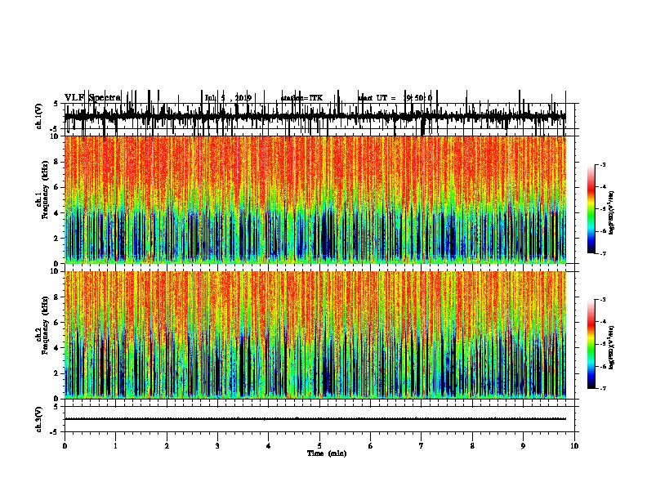The image size is (647, 500).
Task: Click the ch.1 color scale log(PSD) label
Action: click(612, 212)
